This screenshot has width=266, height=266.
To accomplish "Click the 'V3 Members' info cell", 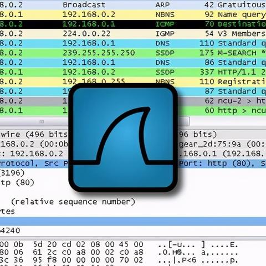I will click(242, 34).
